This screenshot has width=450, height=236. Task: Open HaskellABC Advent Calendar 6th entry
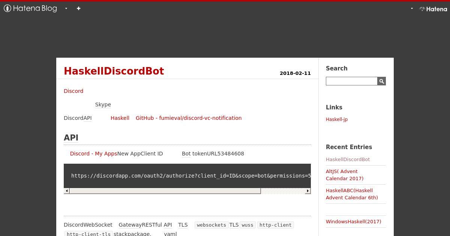352,194
